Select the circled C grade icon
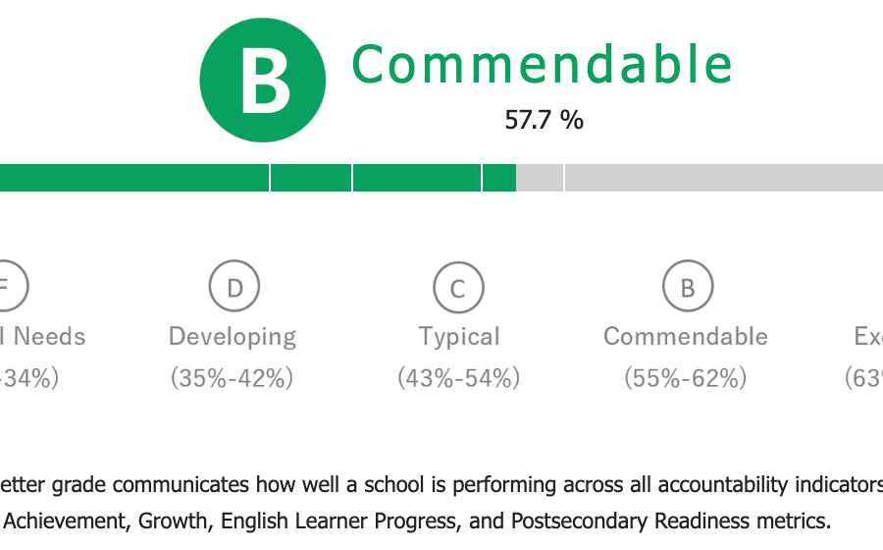 (x=458, y=288)
